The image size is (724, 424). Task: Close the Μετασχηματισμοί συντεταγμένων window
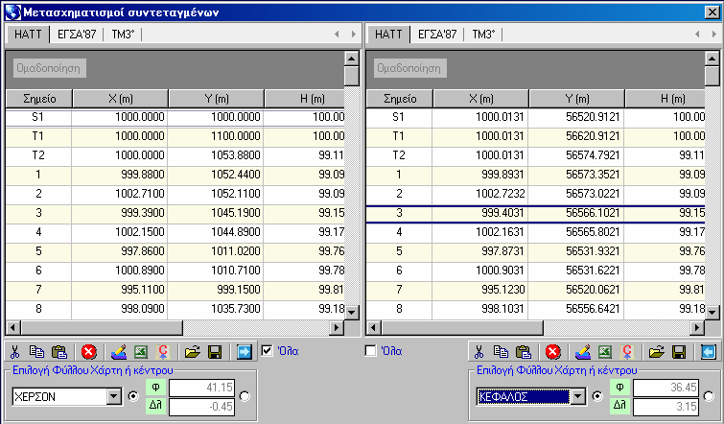pos(712,12)
